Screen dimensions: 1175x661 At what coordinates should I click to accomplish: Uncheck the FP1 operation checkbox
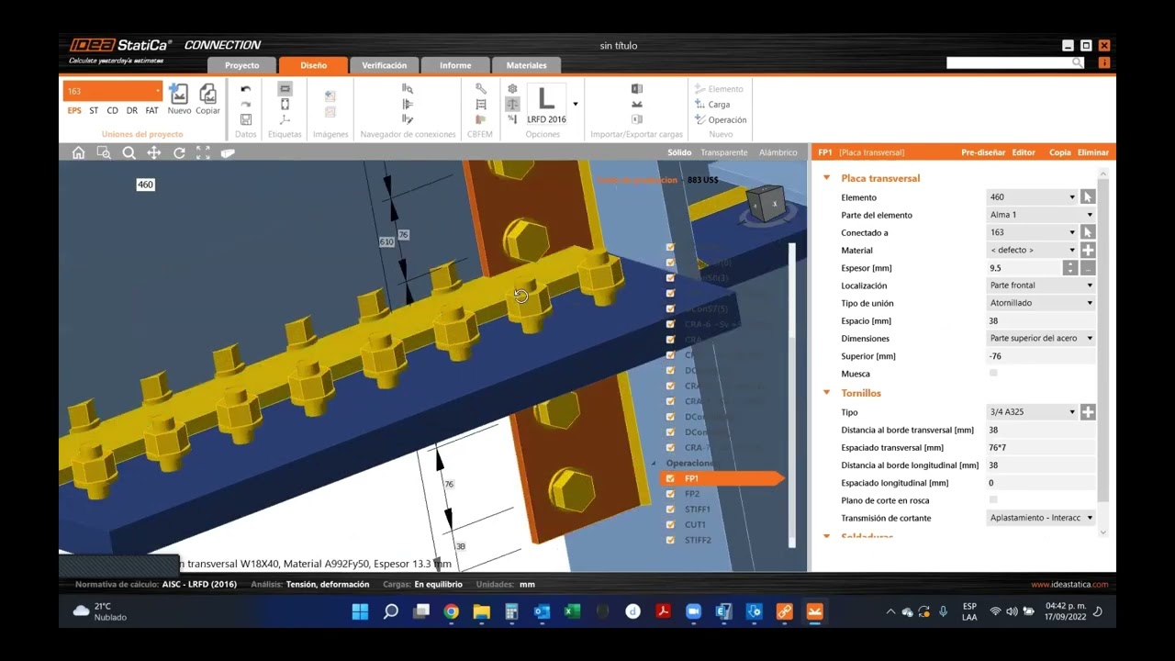click(670, 478)
